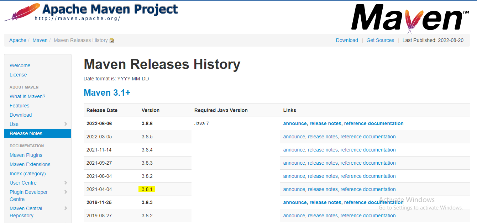Expand the Maven Central Repository chevron

point(65,208)
